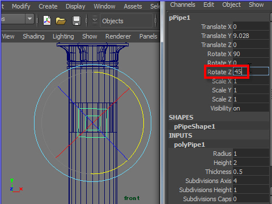
Task: Click the view axis indicator in the viewport corner
Action: coord(16,185)
